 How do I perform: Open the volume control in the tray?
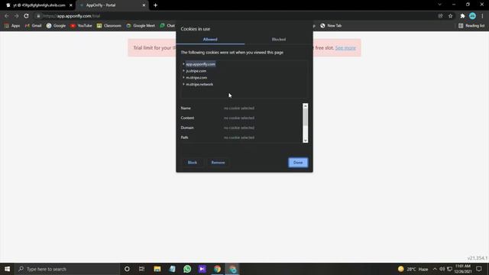[442, 269]
